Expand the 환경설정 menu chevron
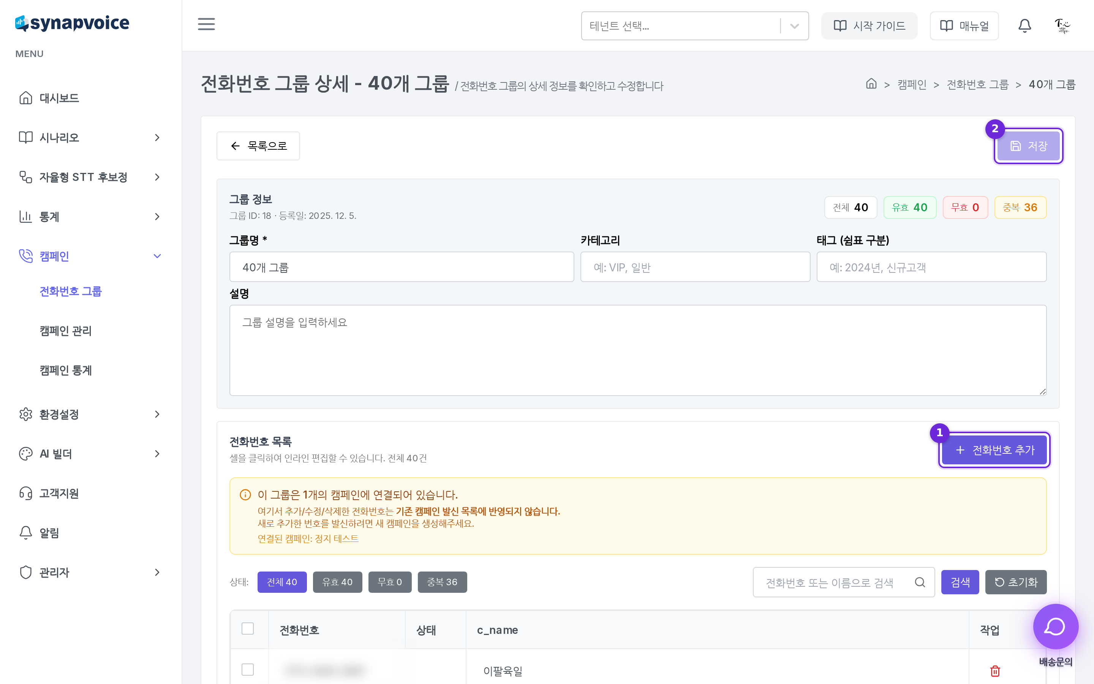Viewport: 1094px width, 684px height. click(x=157, y=414)
